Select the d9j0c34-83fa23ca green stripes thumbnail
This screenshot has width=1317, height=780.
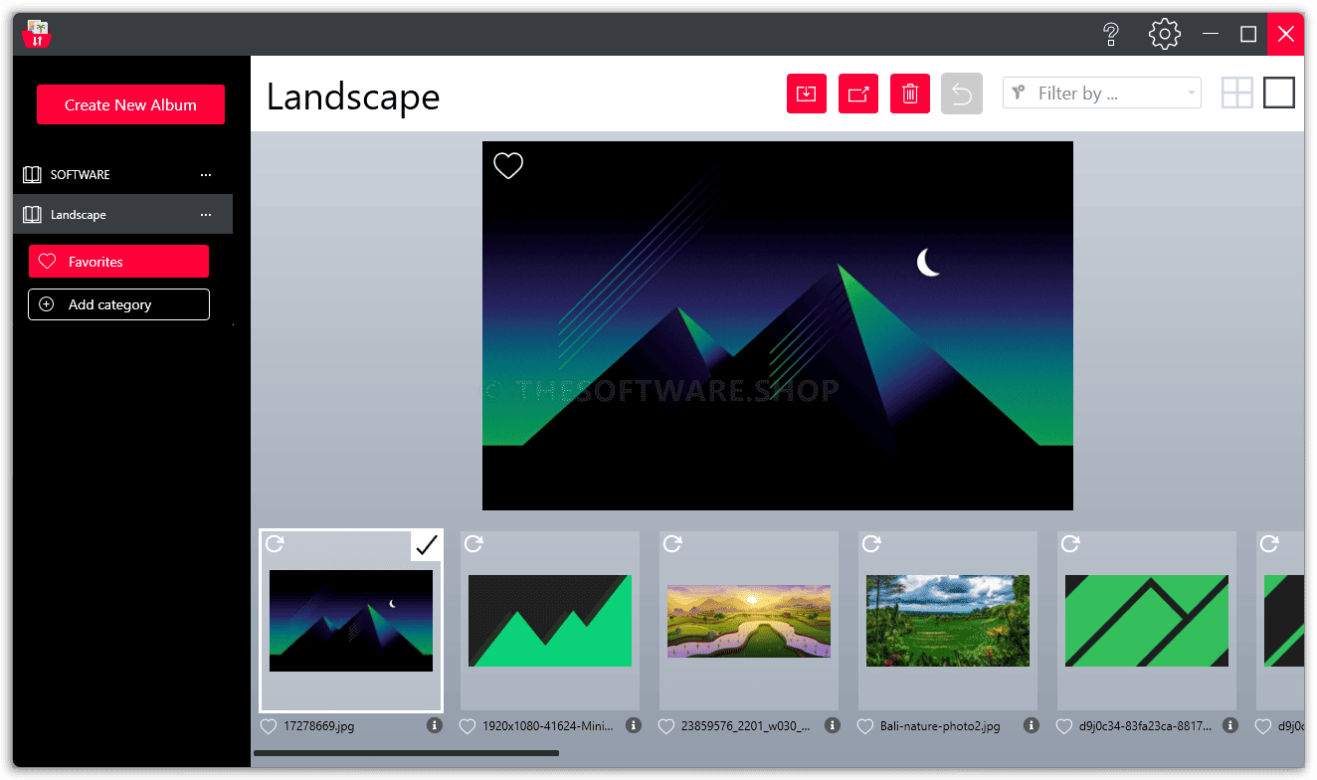(x=1147, y=621)
